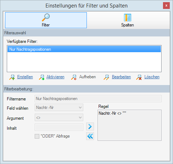
Task: Toggle the "ODER" Abfrage checkbox
Action: click(x=37, y=136)
